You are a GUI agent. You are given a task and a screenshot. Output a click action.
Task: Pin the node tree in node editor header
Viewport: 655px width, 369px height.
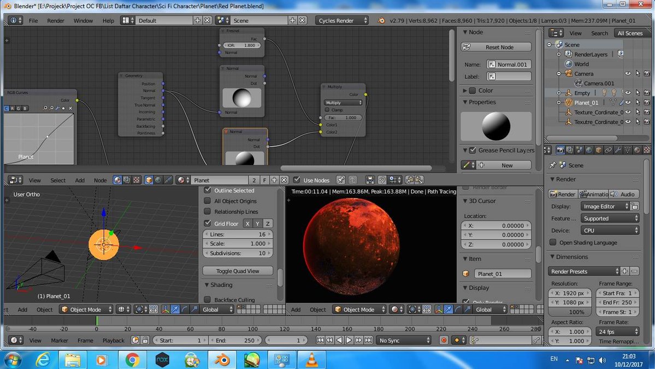[x=340, y=180]
